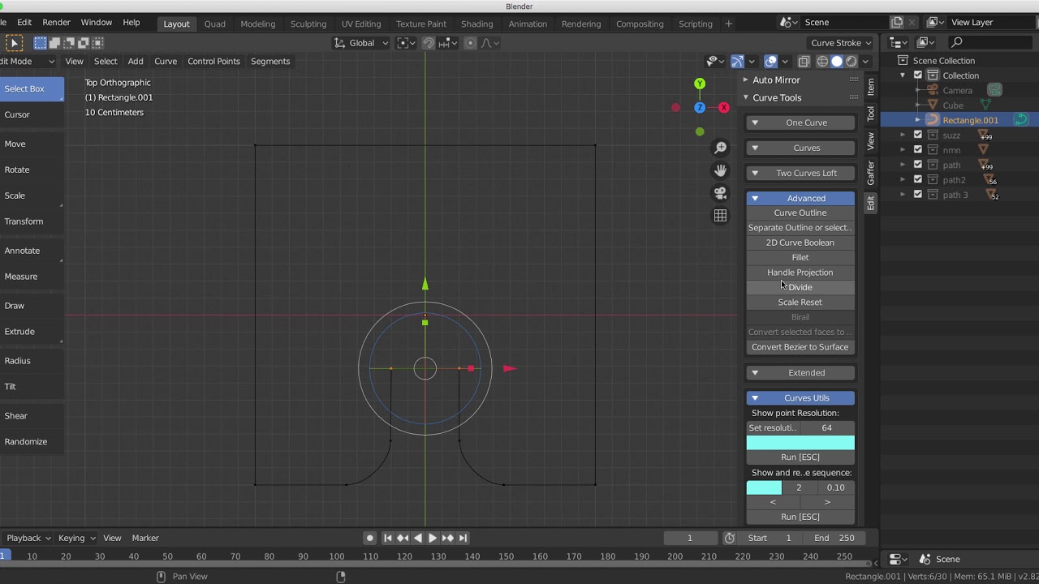Toggle camera view icon in viewport

[720, 193]
